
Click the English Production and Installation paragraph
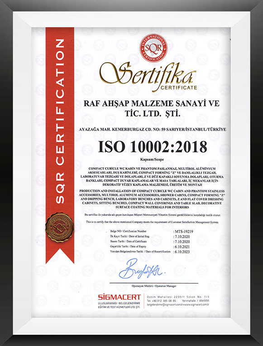(152, 199)
